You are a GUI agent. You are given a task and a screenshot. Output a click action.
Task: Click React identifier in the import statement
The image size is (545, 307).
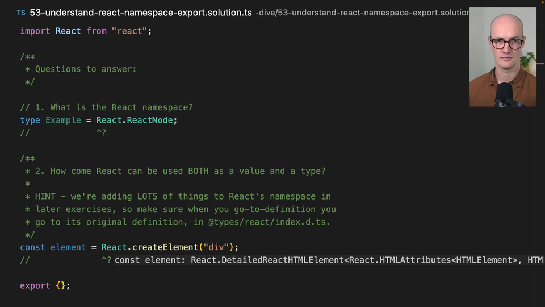[x=68, y=31]
